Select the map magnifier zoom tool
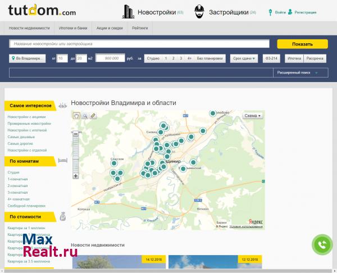337x273 pixels. point(85,116)
